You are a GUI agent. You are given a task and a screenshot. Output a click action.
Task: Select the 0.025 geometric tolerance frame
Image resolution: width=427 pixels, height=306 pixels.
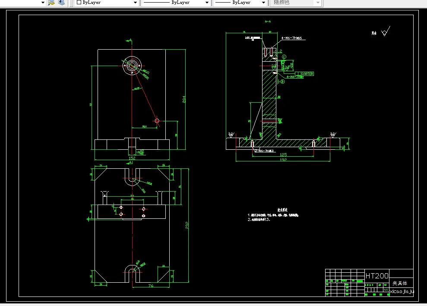coord(304,74)
